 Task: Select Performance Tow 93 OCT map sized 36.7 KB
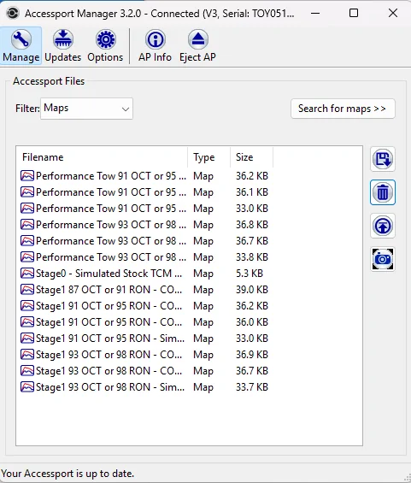click(144, 241)
